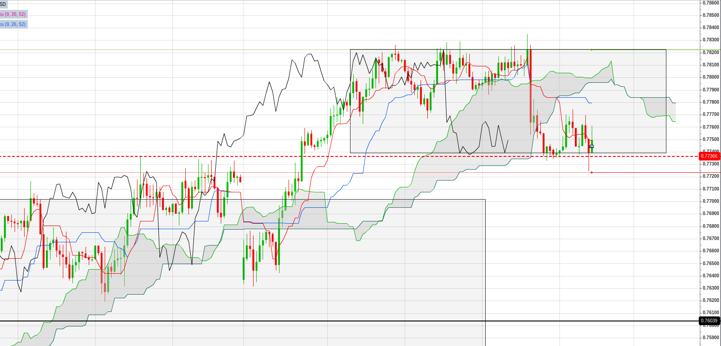Screen dimensions: 721x346
Task: Click the 0.76500 price axis label
Action: (711, 263)
